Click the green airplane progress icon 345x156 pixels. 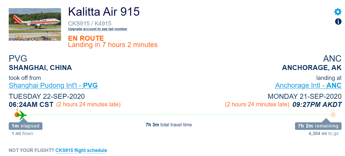tap(22, 115)
